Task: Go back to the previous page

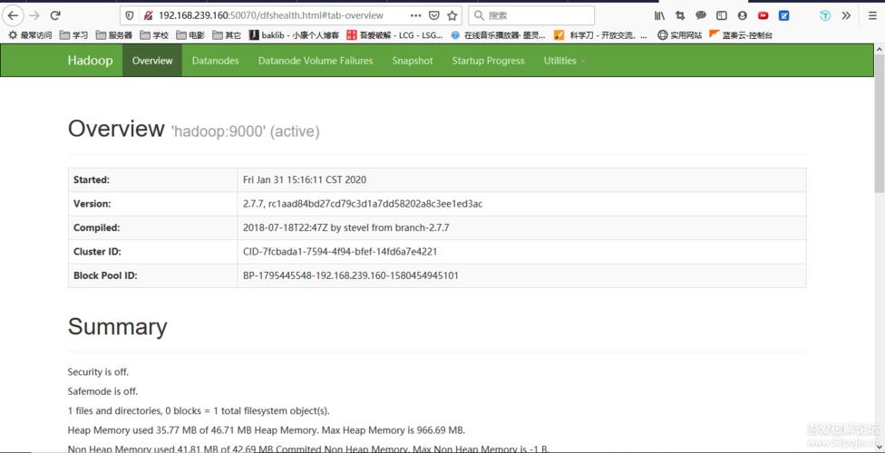Action: tap(13, 15)
